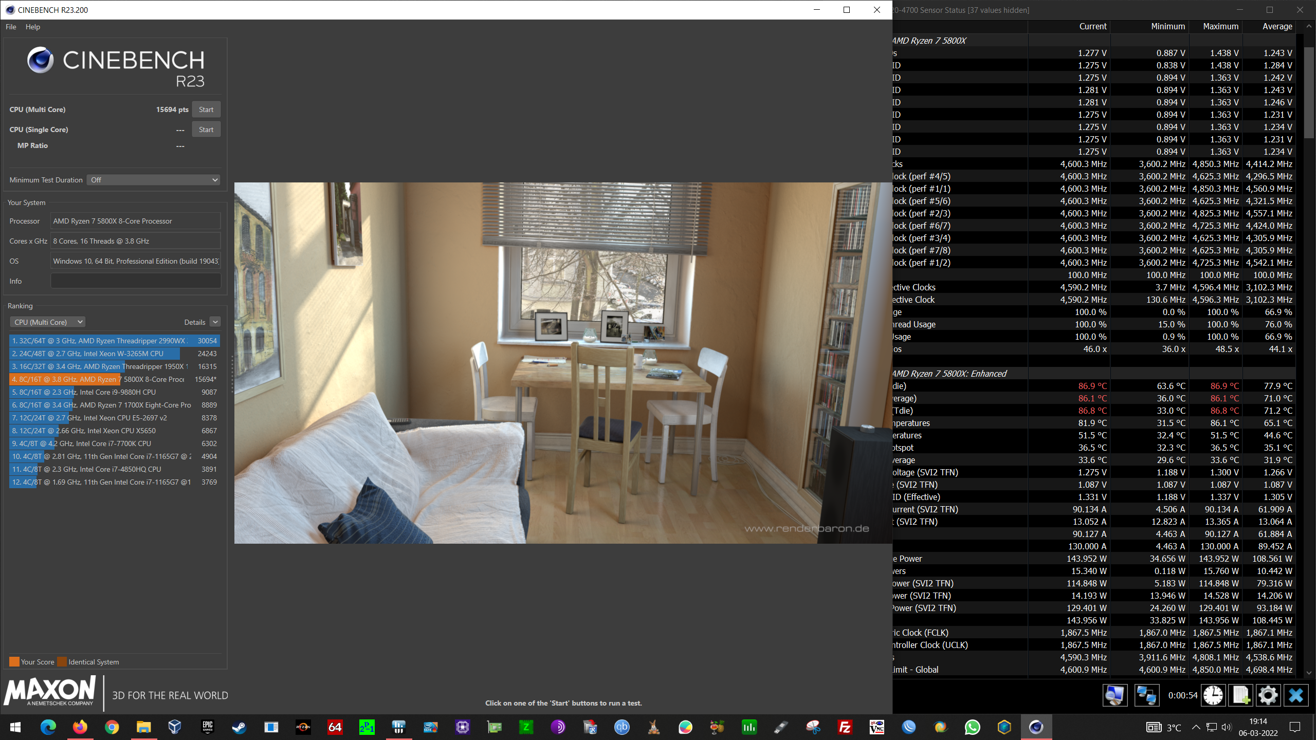Open Microsoft Edge from the taskbar
The image size is (1316, 740).
48,727
